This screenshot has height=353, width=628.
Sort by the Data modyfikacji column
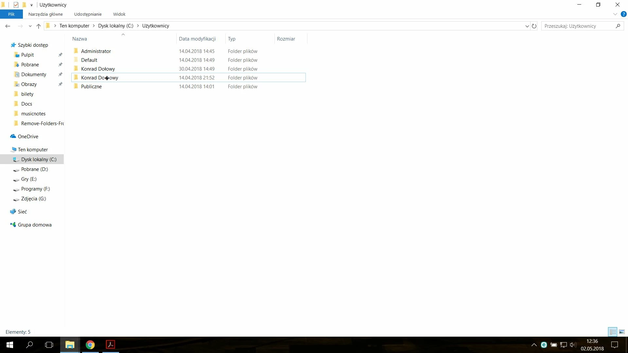[x=197, y=39]
